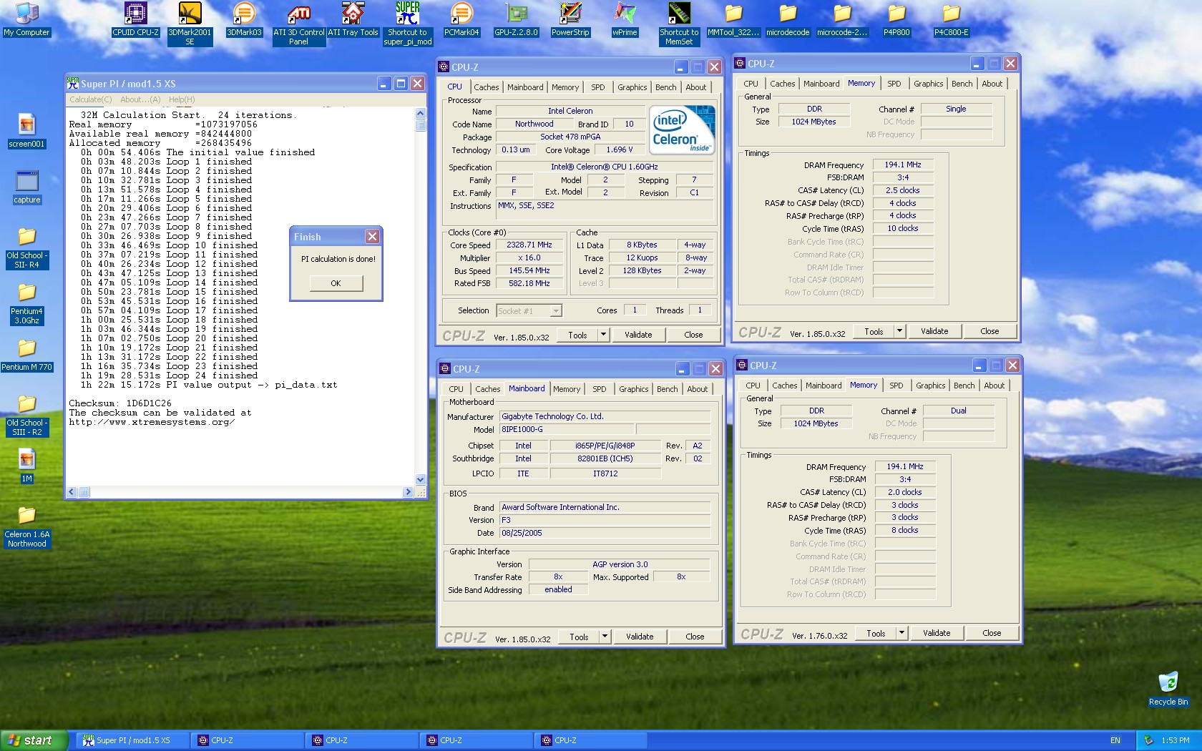
Task: Open Old School - SIII - R2 folder
Action: tap(26, 415)
